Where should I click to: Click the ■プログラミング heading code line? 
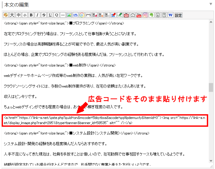64,23
